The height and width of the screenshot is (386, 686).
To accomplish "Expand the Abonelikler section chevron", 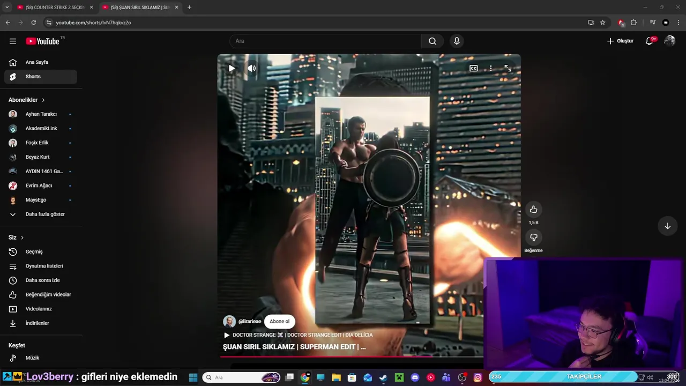I will point(43,100).
